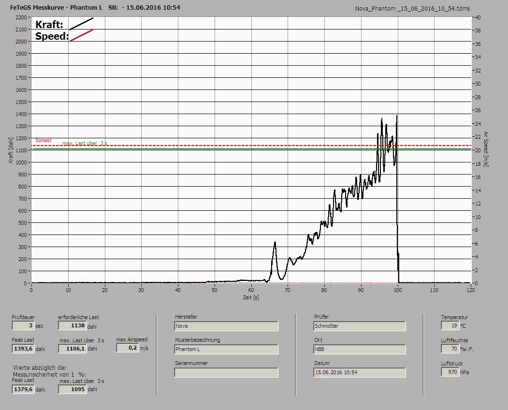Click the 38 tick on the Air Speed axis
This screenshot has width=508, height=410.
pyautogui.click(x=478, y=31)
